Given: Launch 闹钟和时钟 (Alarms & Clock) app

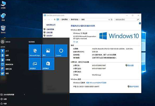Looking at the screenshot, I should (7, 64).
